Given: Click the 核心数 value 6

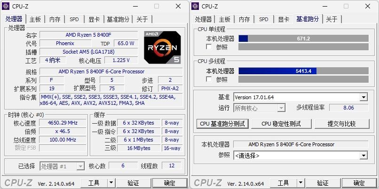Looking at the screenshot, I should point(123,165).
